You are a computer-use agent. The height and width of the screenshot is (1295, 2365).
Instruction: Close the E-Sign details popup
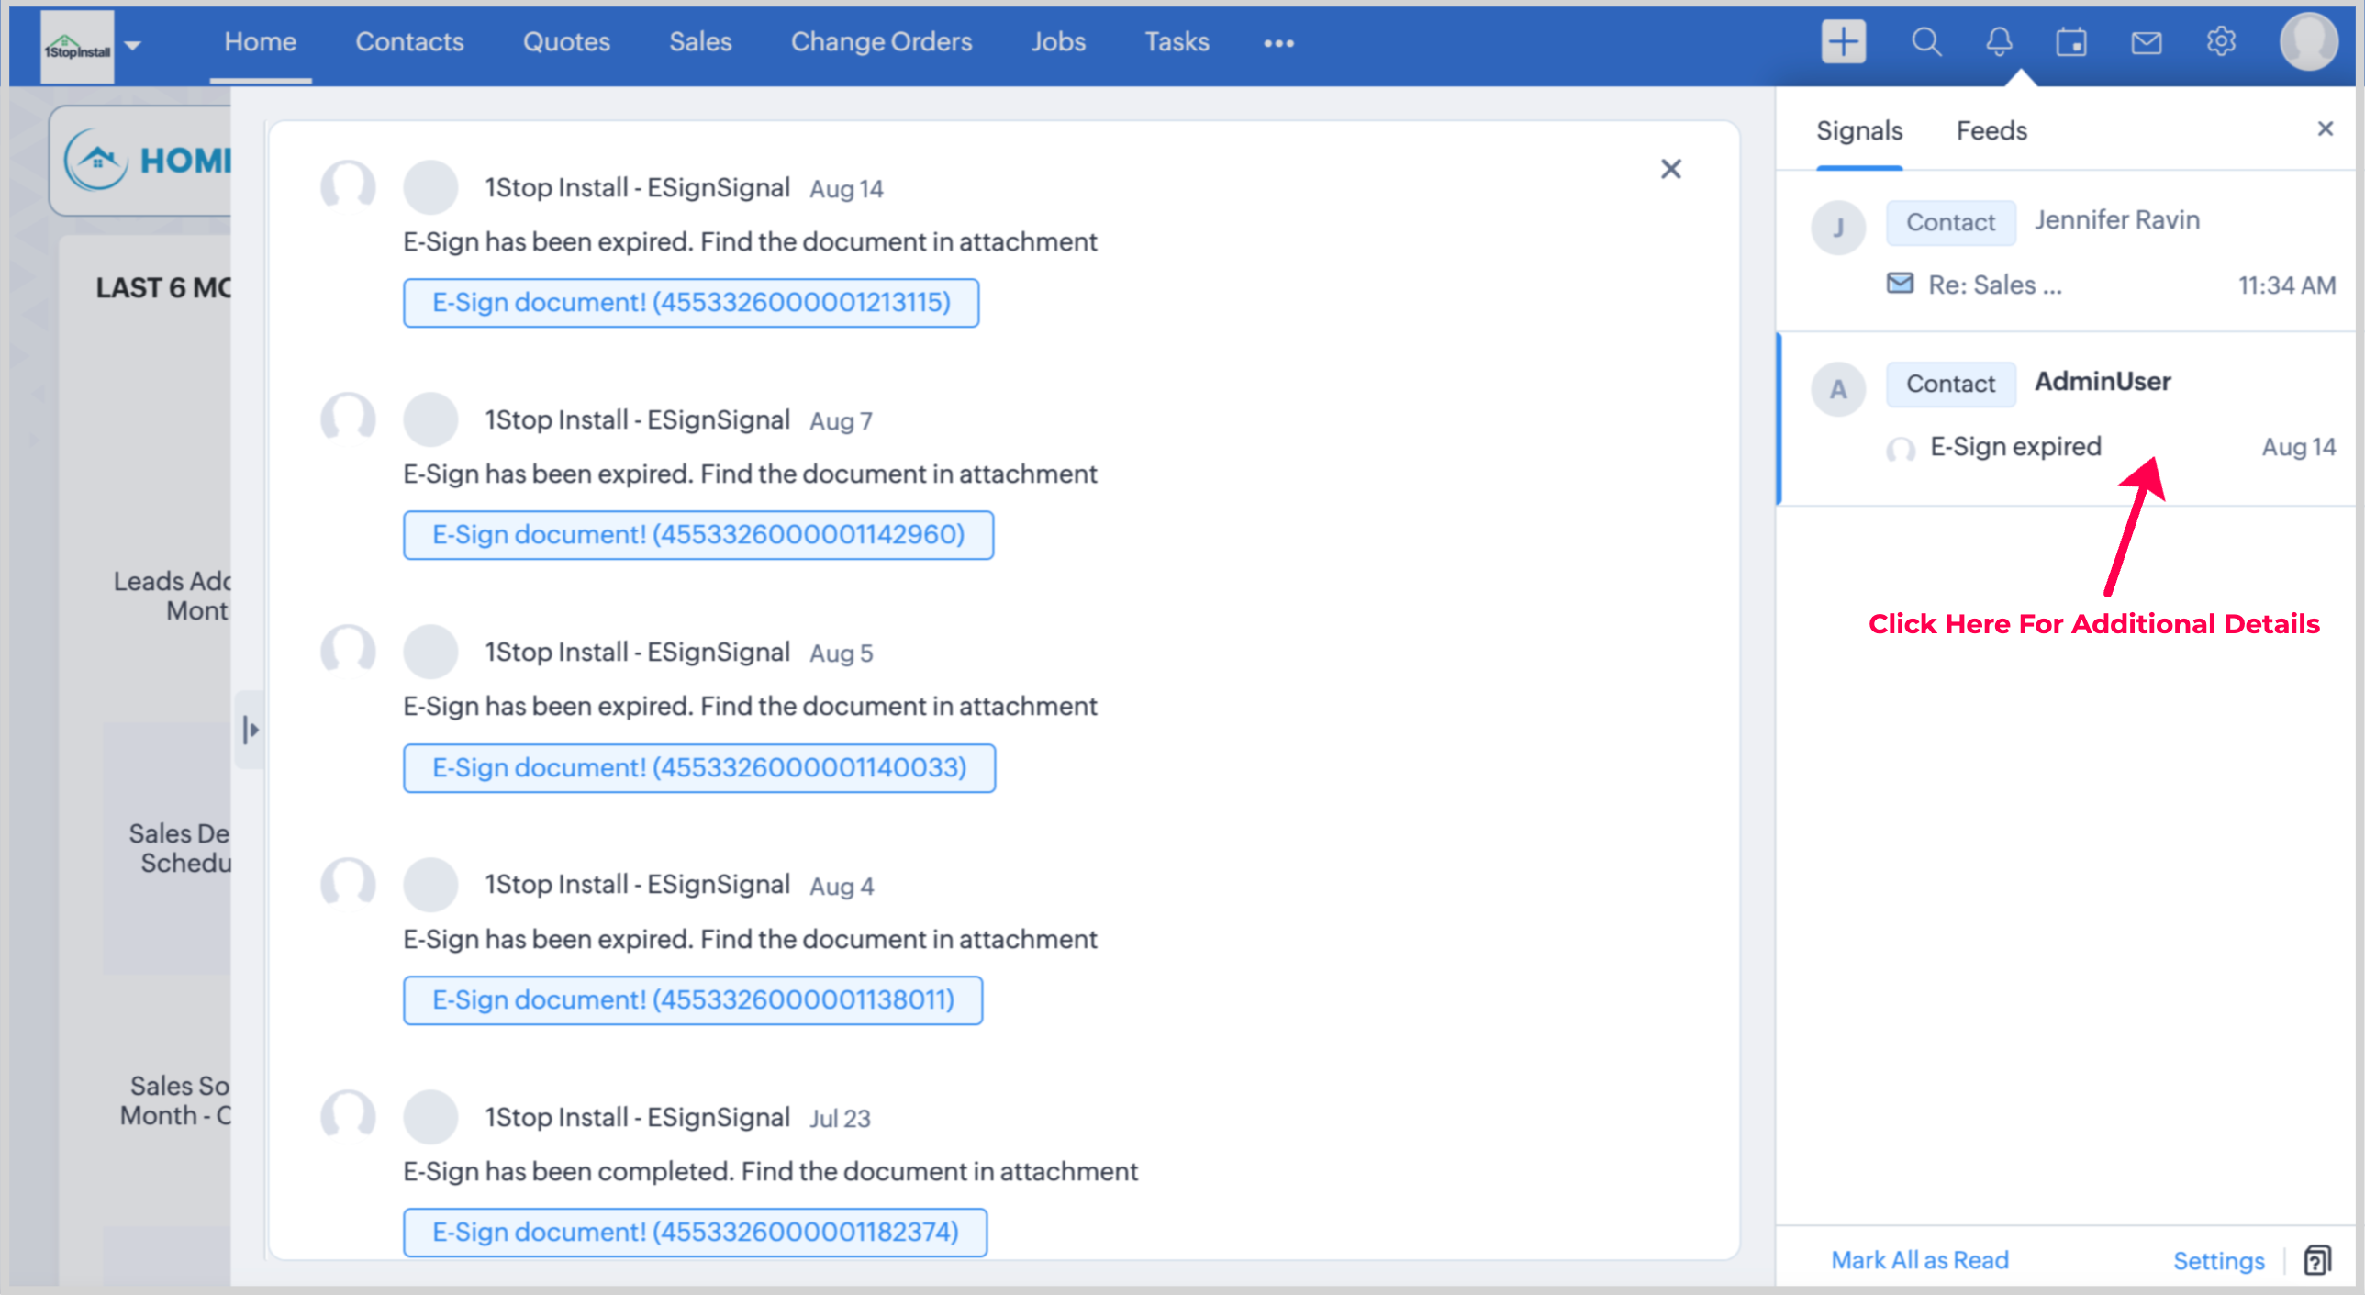(x=1670, y=169)
